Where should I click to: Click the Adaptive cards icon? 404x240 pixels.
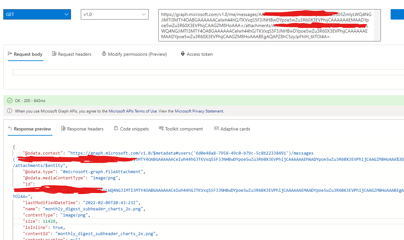[x=217, y=128]
